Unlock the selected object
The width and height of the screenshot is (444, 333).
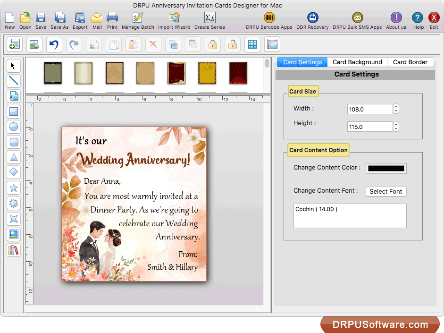click(232, 44)
